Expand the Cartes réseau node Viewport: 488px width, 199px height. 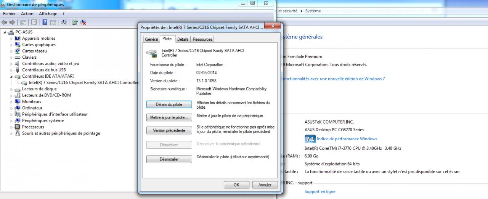tap(11, 51)
